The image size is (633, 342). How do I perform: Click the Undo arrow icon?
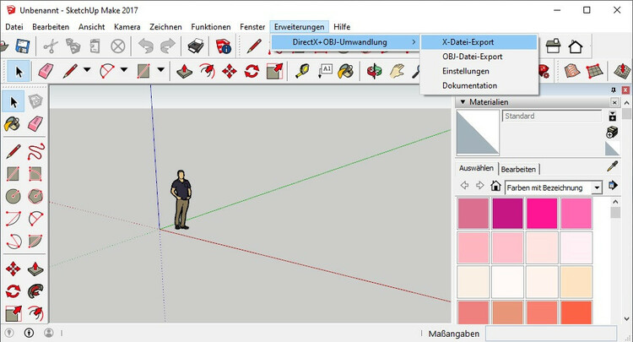pyautogui.click(x=145, y=46)
